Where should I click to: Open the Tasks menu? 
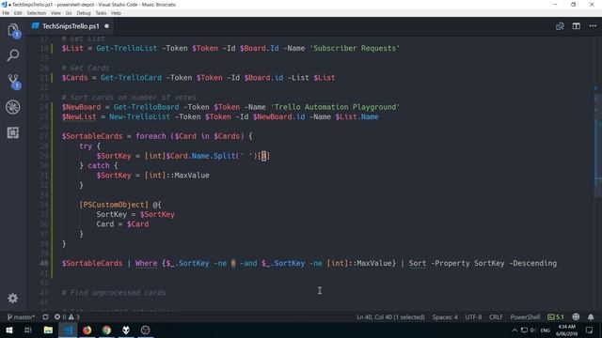[x=101, y=13]
